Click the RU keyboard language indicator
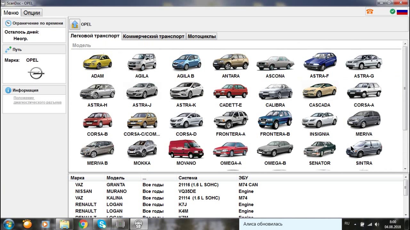Screen dimensions: 410x230 coord(347,224)
